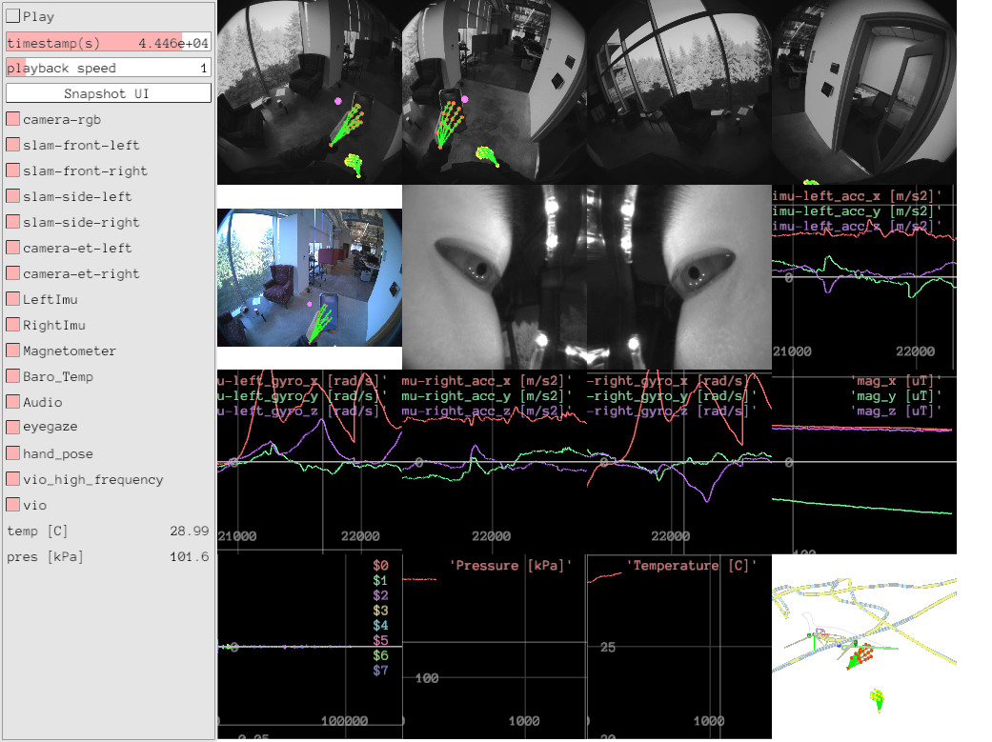992x742 pixels.
Task: Toggle the slam-front-left stream checkbox
Action: point(13,145)
